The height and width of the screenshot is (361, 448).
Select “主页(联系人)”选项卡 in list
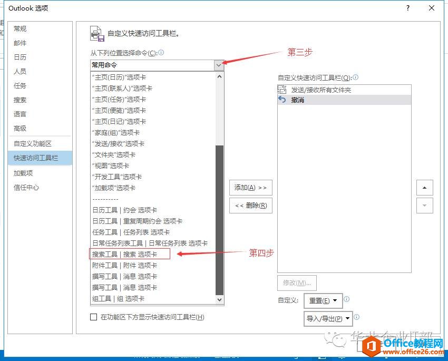click(153, 88)
